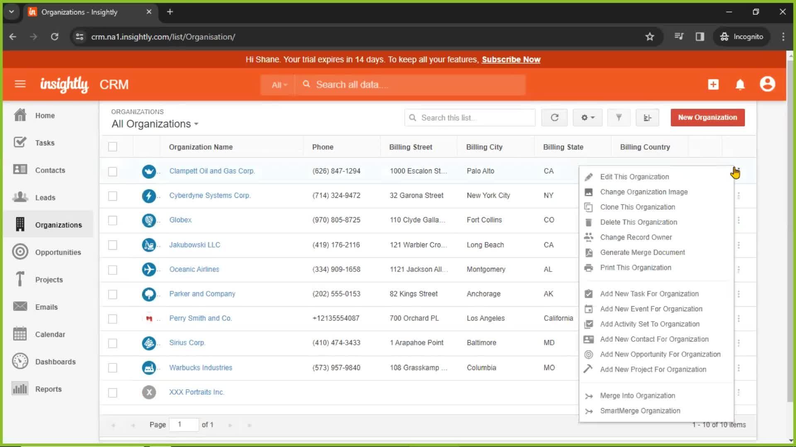Image resolution: width=796 pixels, height=447 pixels.
Task: Click the Search this list field
Action: [470, 118]
